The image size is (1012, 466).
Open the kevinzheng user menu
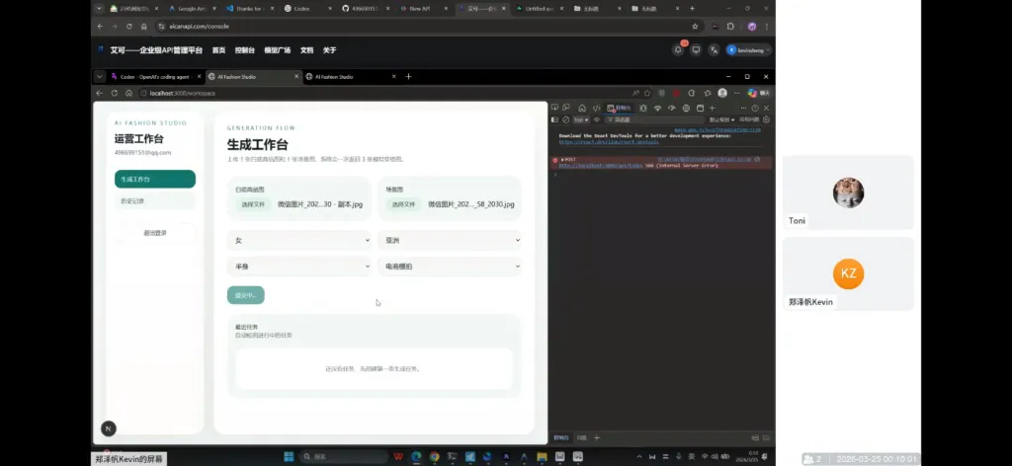click(749, 49)
